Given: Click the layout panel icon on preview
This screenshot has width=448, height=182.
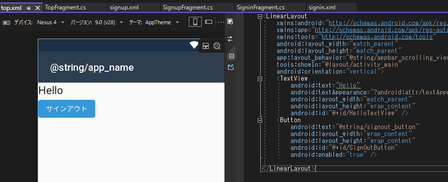Looking at the screenshot, I should pos(206,46).
